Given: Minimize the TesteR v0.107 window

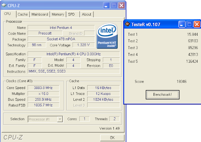Looking at the screenshot, I should (182, 24).
